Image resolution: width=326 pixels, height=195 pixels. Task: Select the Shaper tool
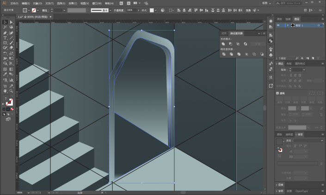(5, 48)
